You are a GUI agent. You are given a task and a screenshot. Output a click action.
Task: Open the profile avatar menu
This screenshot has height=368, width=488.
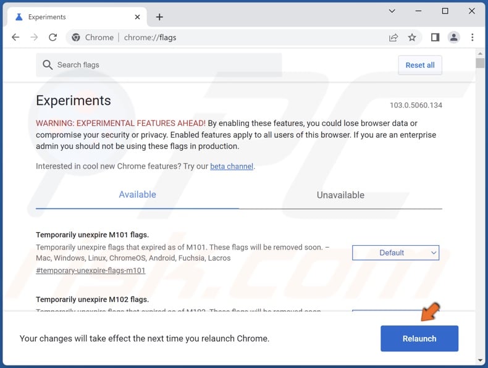454,37
